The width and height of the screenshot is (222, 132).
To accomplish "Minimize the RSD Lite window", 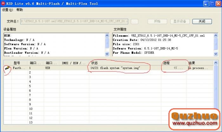I will 206,4.
